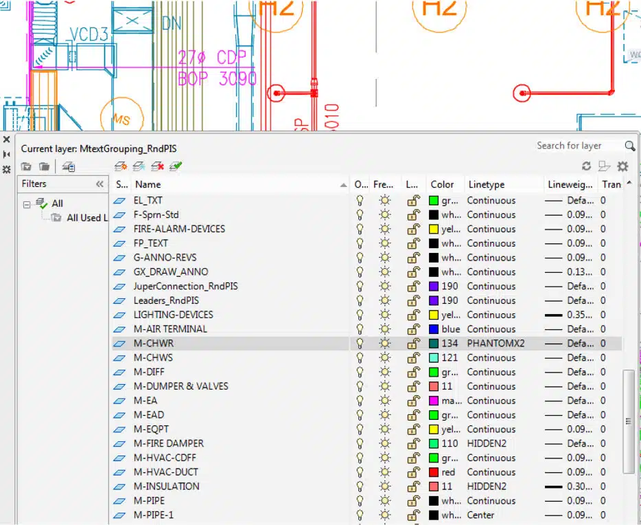Click the magenta color swatch of M-EA
641x525 pixels.
(434, 401)
